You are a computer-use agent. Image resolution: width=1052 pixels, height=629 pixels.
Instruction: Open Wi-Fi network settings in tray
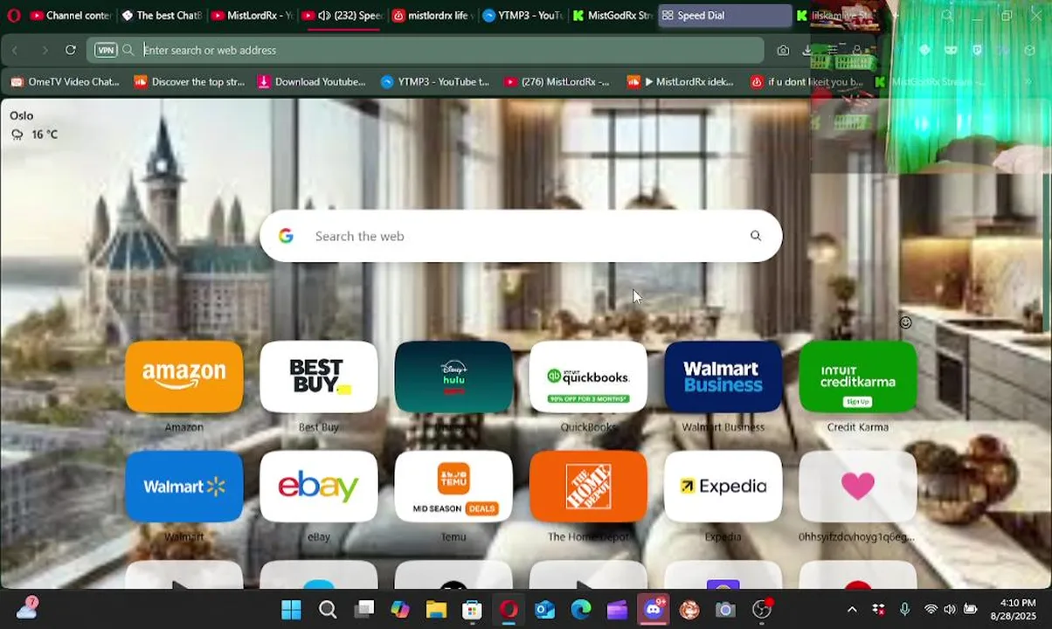coord(931,609)
